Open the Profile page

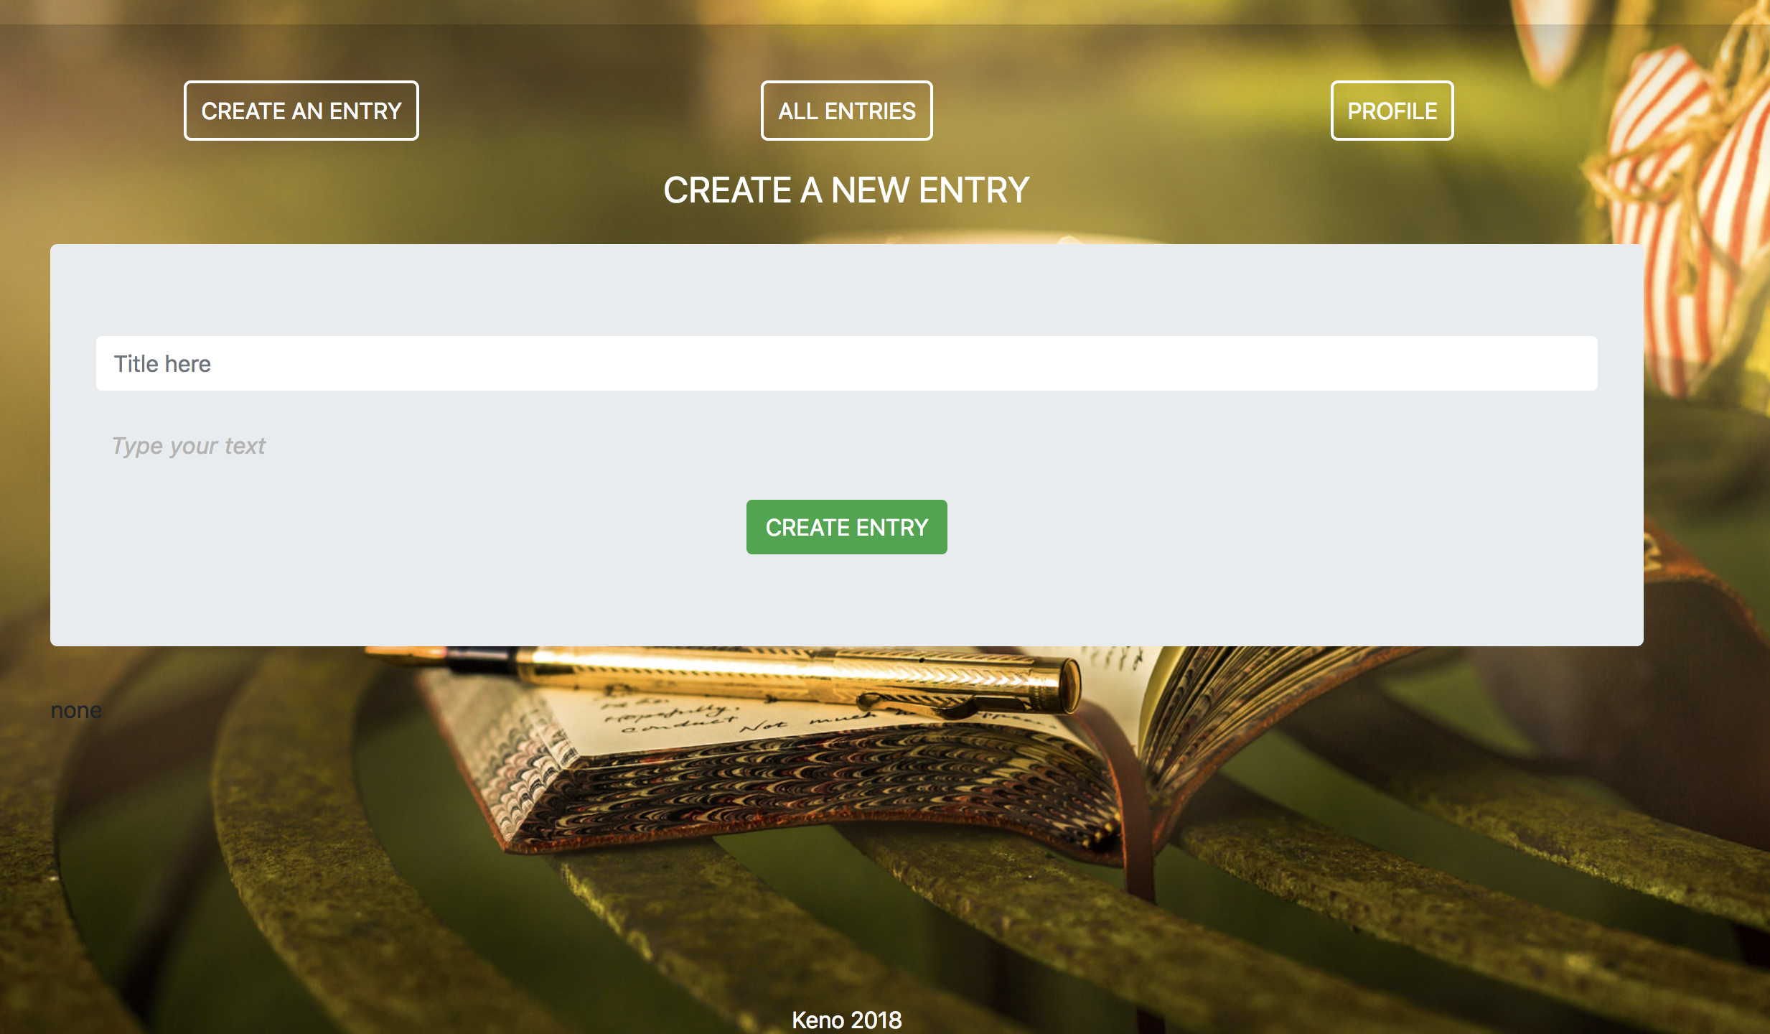coord(1392,111)
